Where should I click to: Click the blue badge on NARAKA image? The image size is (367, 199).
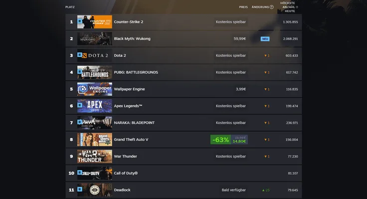pyautogui.click(x=80, y=122)
